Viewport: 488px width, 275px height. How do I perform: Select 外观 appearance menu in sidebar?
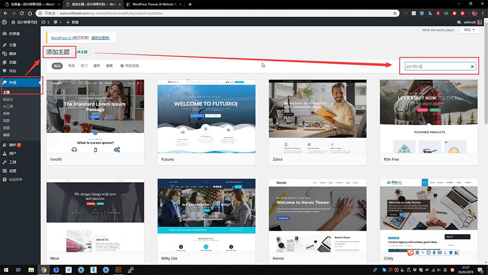(x=20, y=83)
